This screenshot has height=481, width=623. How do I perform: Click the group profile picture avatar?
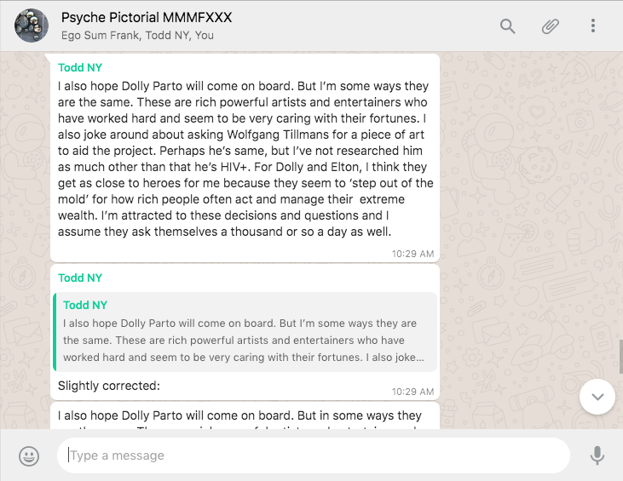click(32, 26)
